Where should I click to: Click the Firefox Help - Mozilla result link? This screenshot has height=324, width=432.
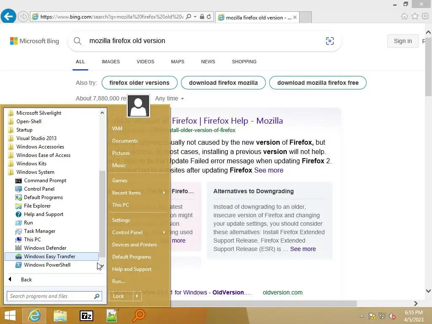click(x=227, y=121)
